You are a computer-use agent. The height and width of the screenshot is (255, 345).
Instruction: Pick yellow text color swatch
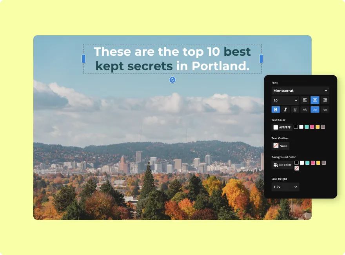318,127
